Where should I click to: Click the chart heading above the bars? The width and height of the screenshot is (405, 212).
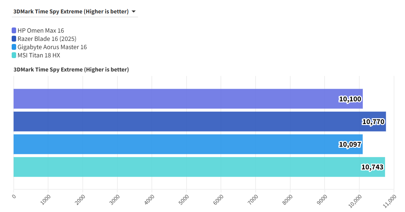tap(71, 70)
